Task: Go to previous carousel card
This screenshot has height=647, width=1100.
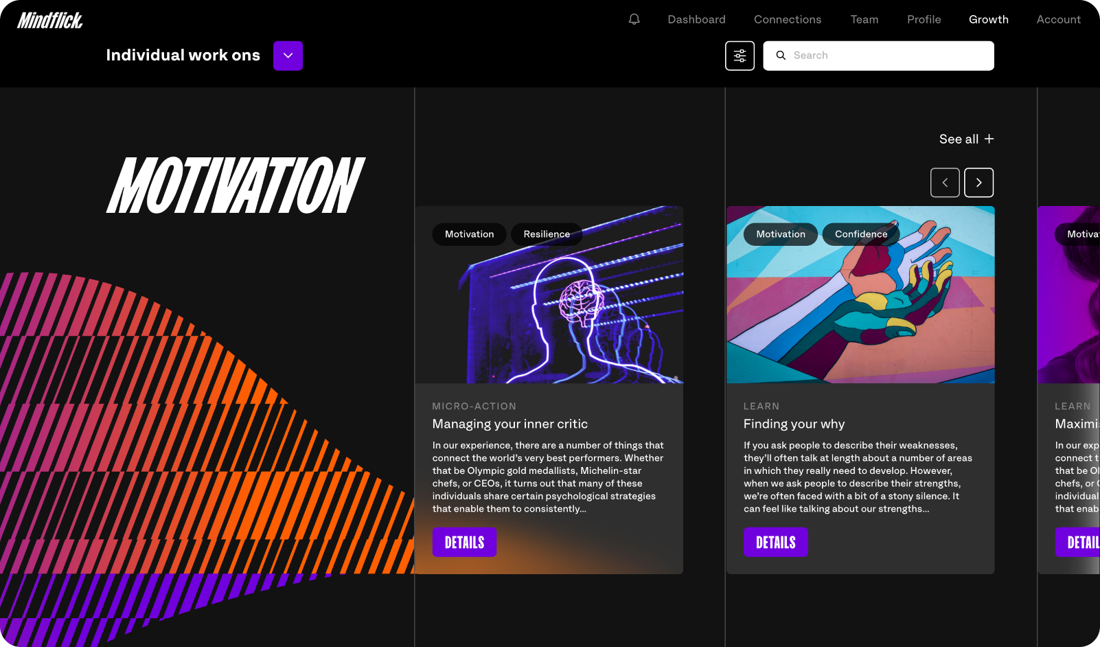Action: (945, 183)
